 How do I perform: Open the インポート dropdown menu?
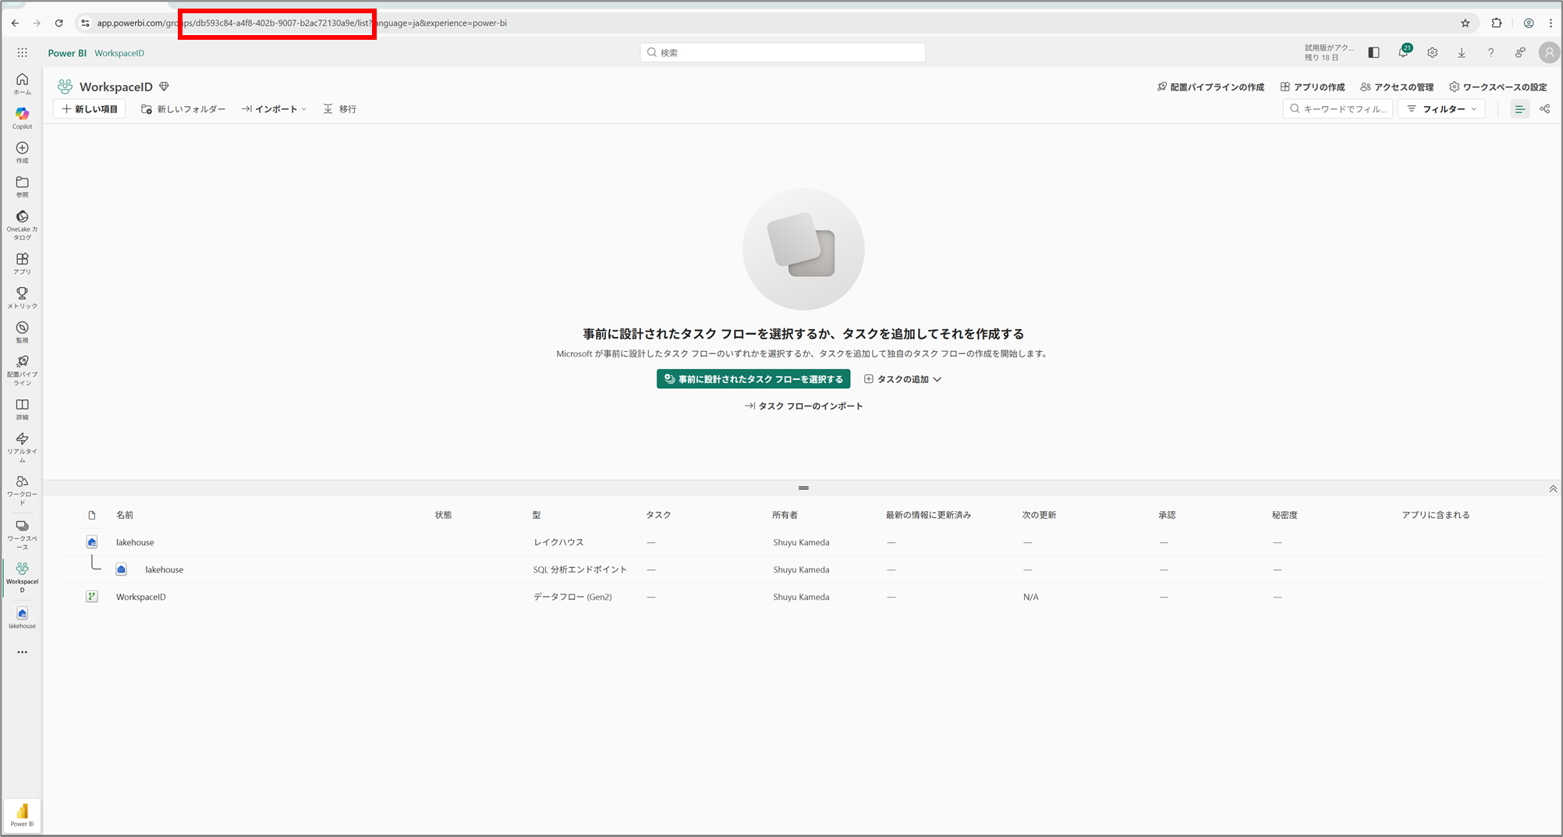274,109
